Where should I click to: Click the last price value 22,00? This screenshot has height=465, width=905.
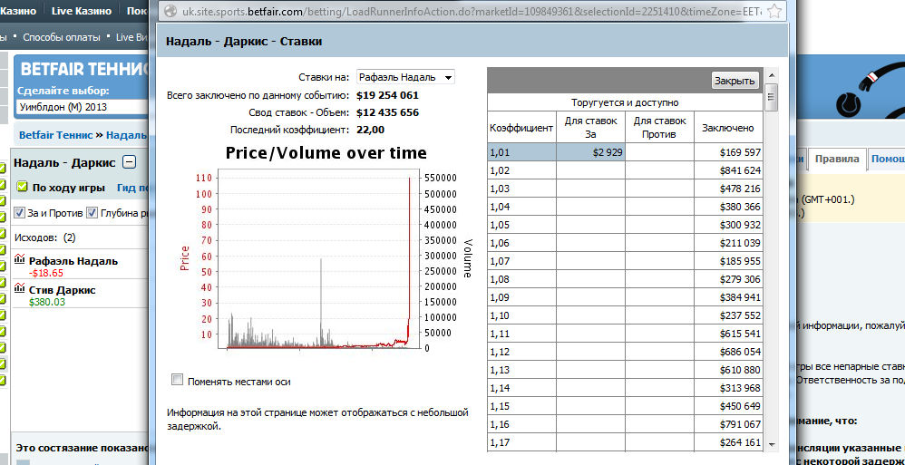pos(371,130)
